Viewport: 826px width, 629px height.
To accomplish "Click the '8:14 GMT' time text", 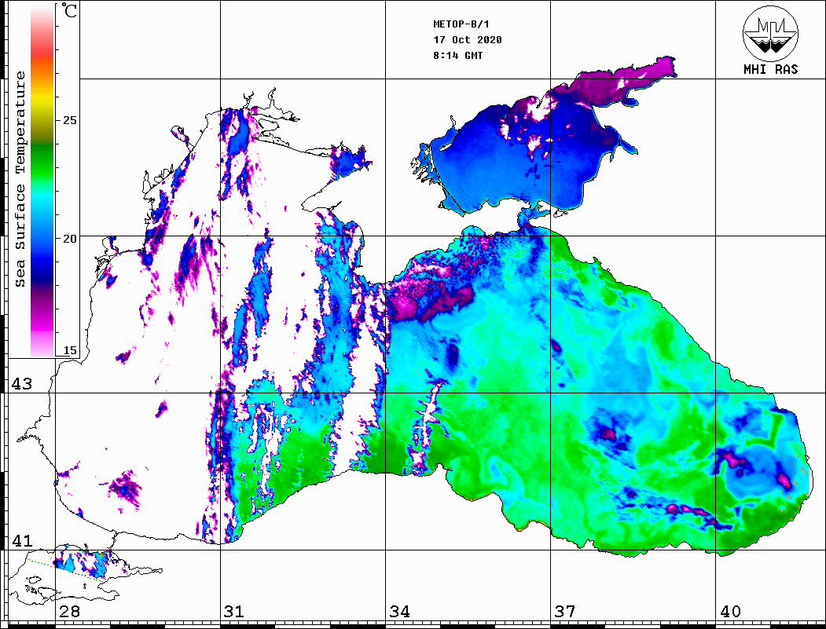I will tap(457, 56).
